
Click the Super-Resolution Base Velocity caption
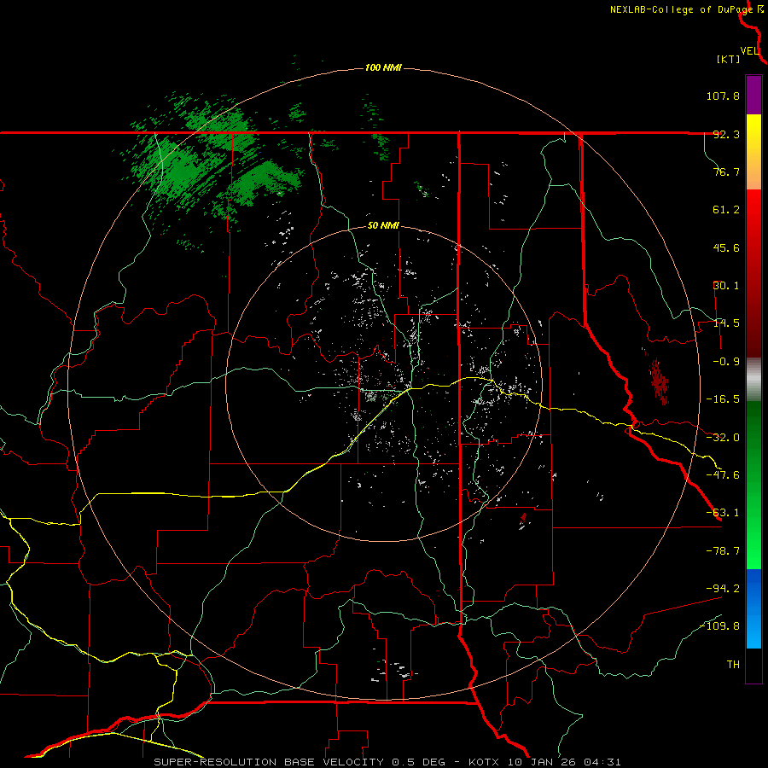[x=387, y=762]
